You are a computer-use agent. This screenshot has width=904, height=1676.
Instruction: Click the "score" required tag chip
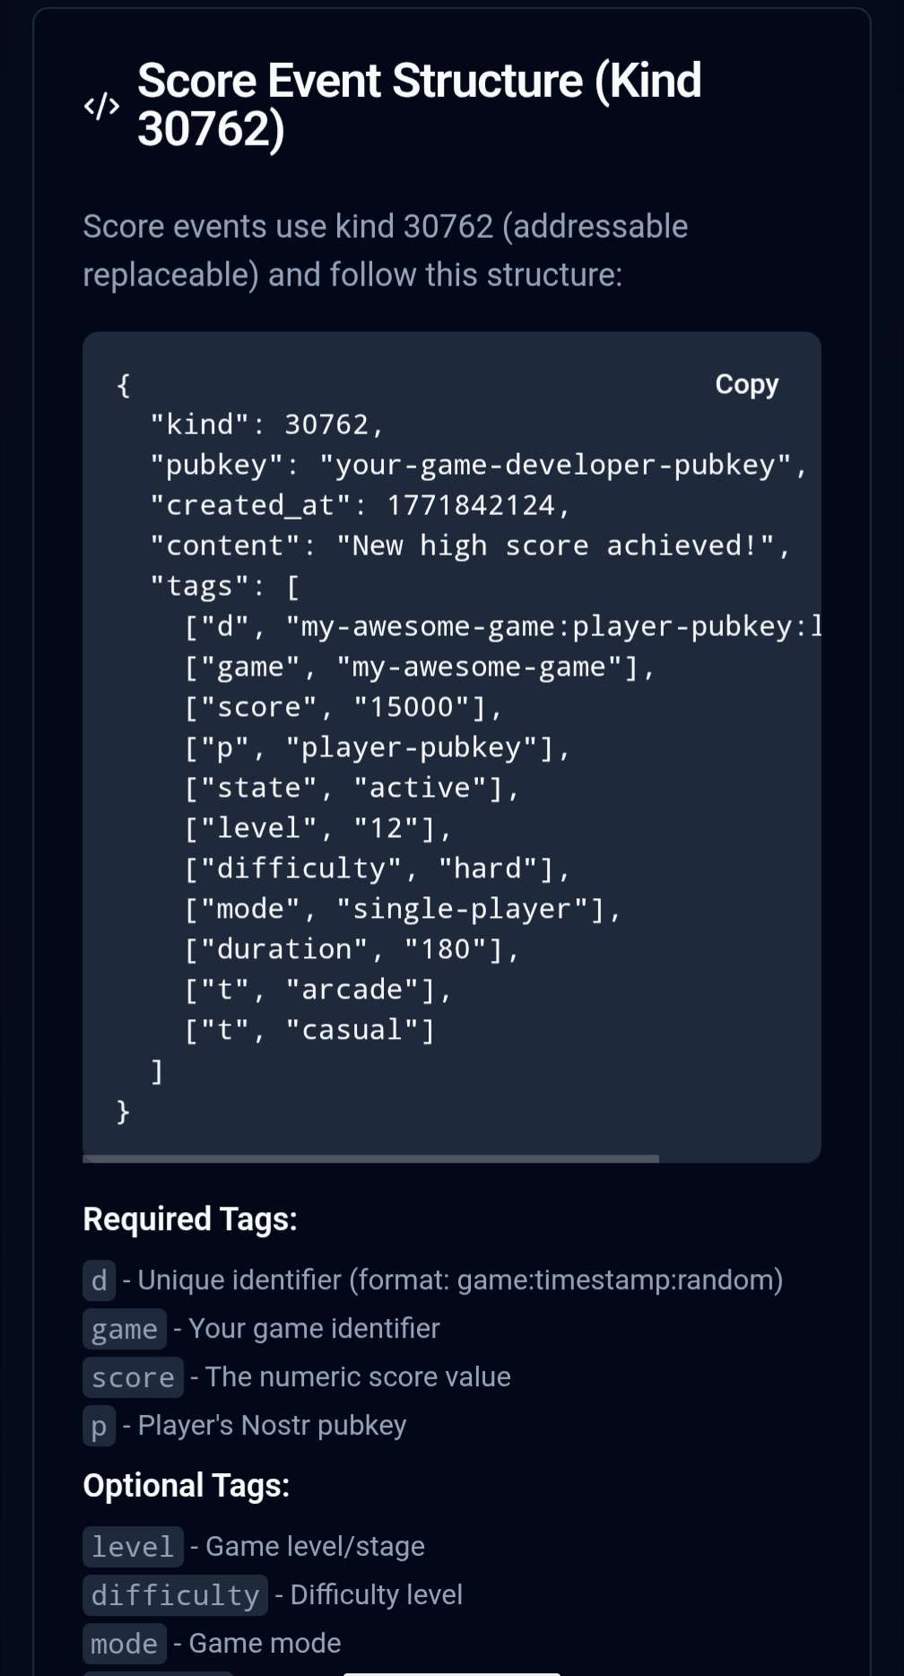click(133, 1377)
